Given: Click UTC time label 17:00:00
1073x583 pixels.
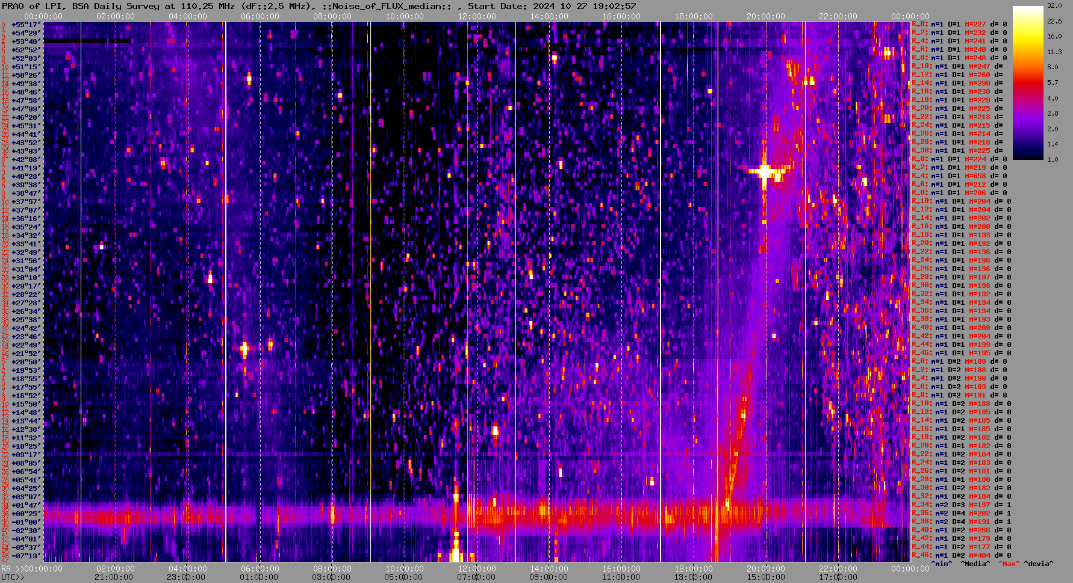Looking at the screenshot, I should 838,577.
